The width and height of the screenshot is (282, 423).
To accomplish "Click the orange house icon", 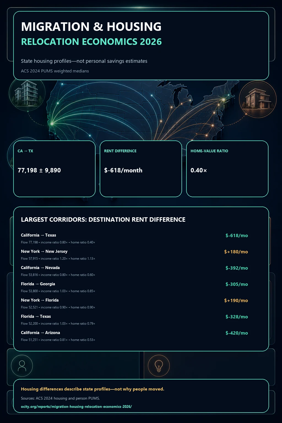I will click(258, 99).
